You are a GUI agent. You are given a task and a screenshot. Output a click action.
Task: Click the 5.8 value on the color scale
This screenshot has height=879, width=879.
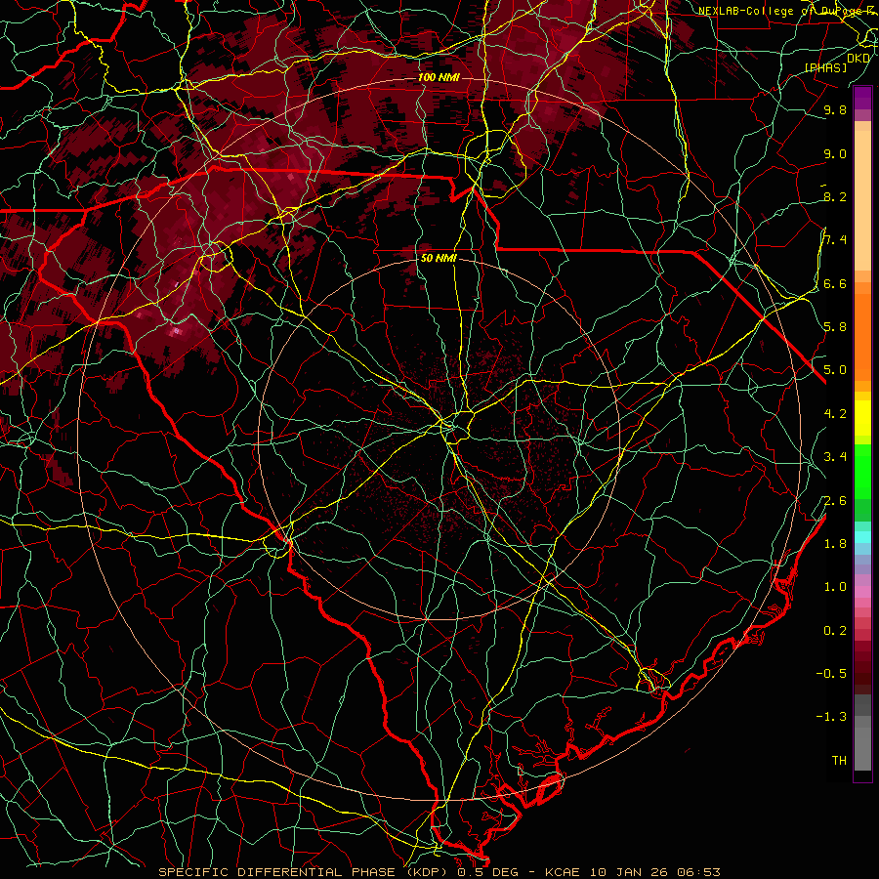(x=835, y=327)
